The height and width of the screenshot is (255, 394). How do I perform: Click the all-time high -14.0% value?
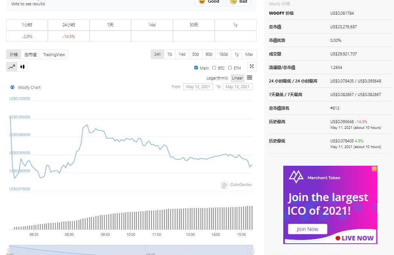tap(361, 122)
